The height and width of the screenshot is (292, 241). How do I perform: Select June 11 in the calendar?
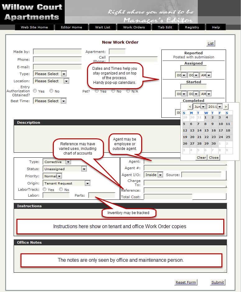[x=228, y=124]
